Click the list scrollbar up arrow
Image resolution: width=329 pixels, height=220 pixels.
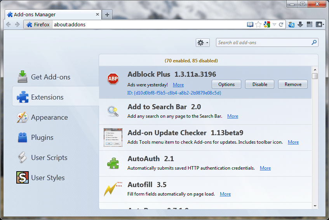tap(315, 70)
